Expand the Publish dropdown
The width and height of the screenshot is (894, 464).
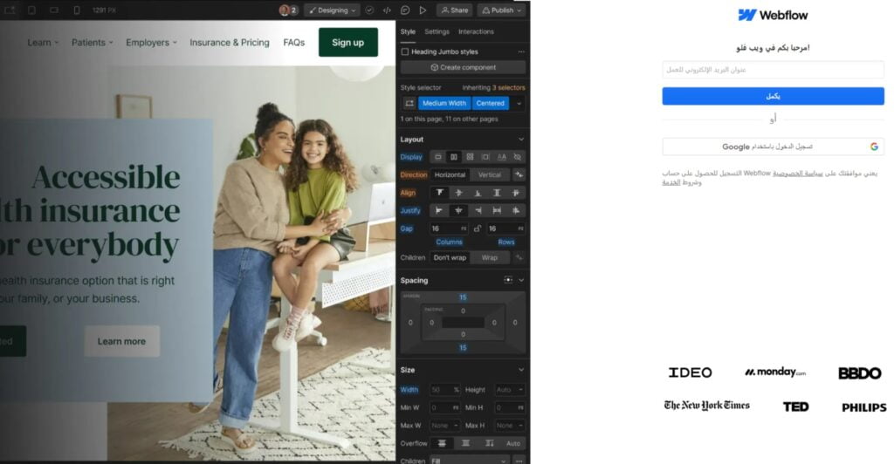[502, 10]
